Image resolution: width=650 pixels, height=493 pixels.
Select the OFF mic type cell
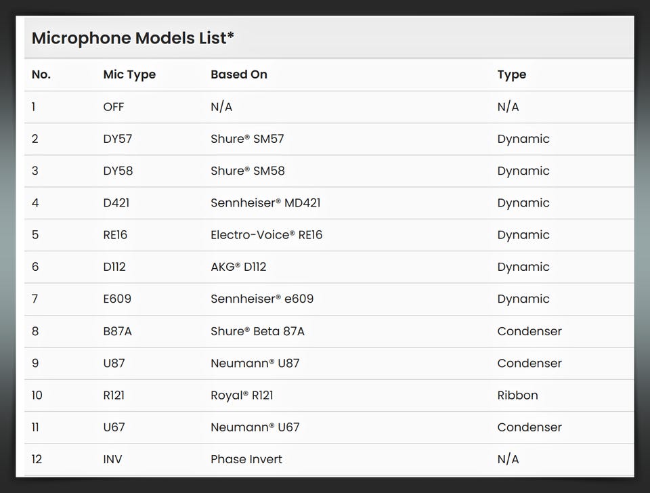pos(114,107)
